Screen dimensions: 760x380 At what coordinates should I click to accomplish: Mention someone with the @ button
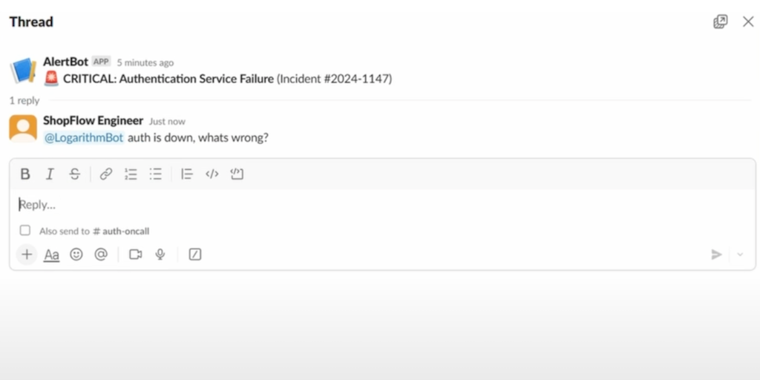(x=101, y=255)
